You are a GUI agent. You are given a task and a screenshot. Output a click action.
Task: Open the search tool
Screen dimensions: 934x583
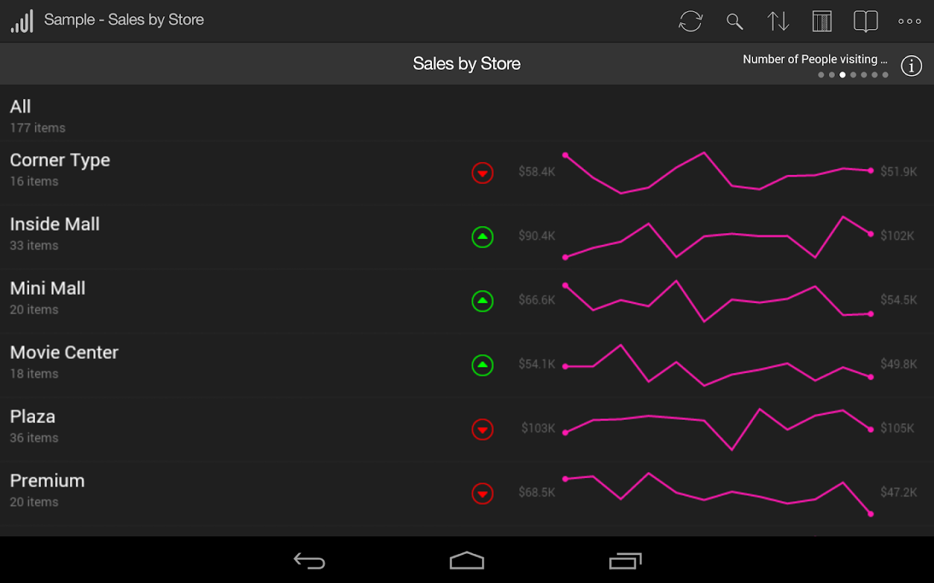735,21
